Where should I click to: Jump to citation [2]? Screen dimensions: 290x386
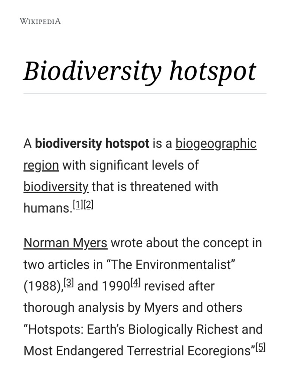point(88,205)
